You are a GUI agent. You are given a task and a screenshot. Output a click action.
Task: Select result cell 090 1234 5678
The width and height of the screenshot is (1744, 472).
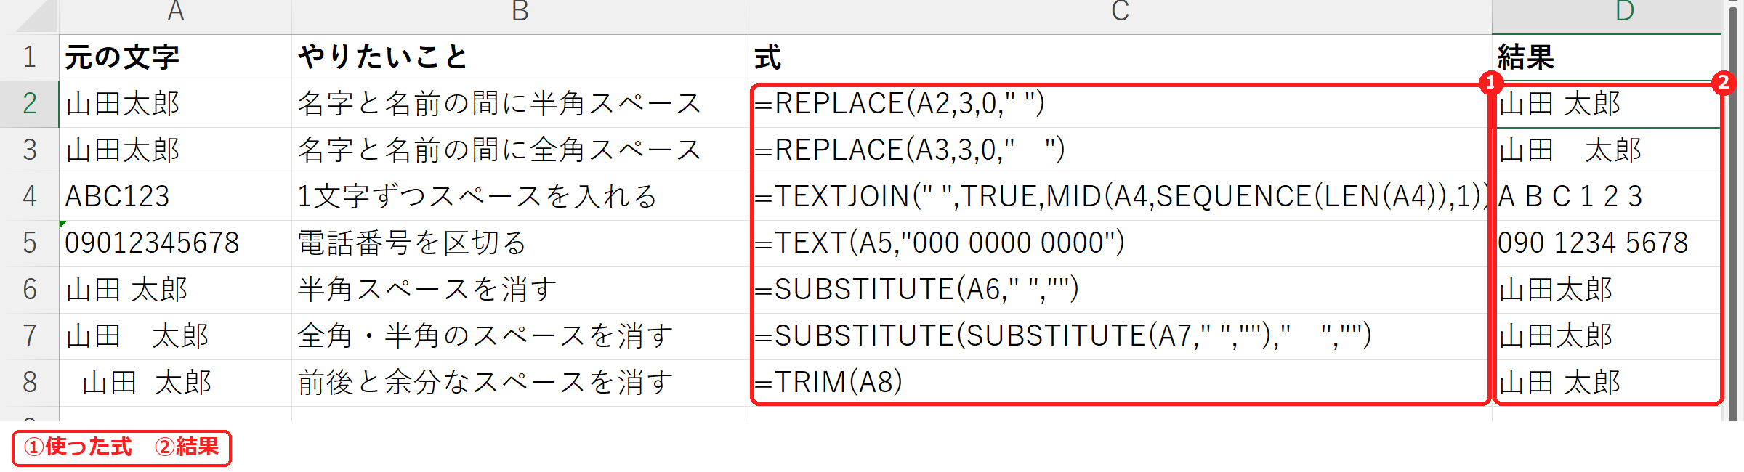(x=1607, y=243)
